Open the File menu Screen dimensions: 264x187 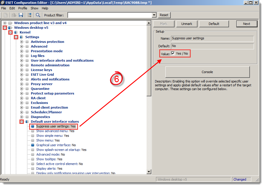4,8
